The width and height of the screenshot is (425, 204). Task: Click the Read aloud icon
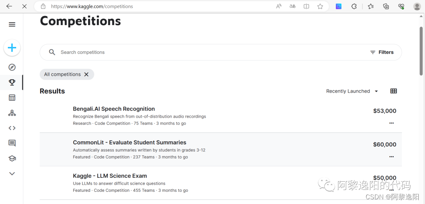tap(279, 6)
